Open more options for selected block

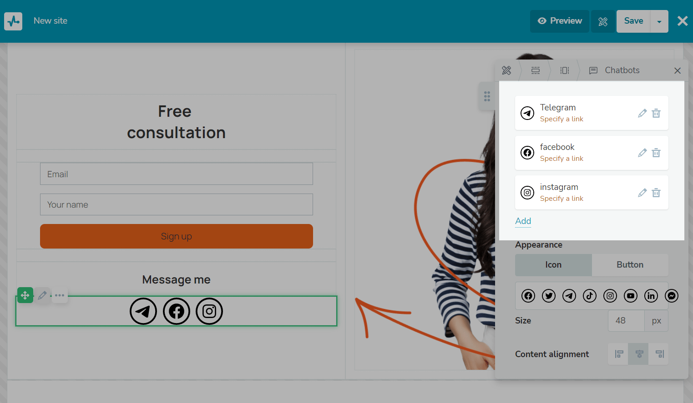pos(60,295)
